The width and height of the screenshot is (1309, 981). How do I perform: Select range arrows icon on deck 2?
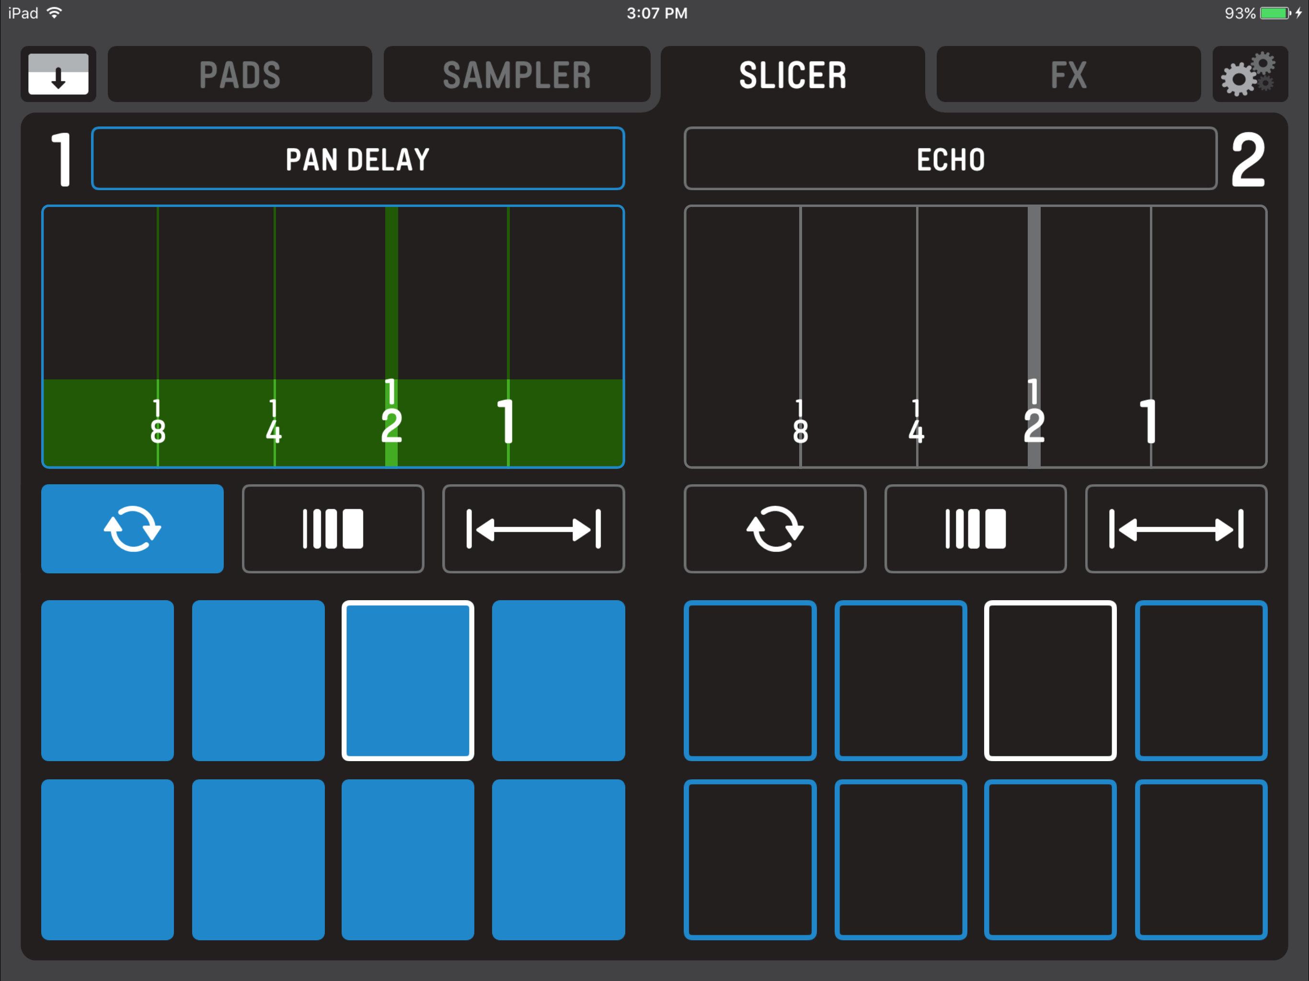[1176, 528]
